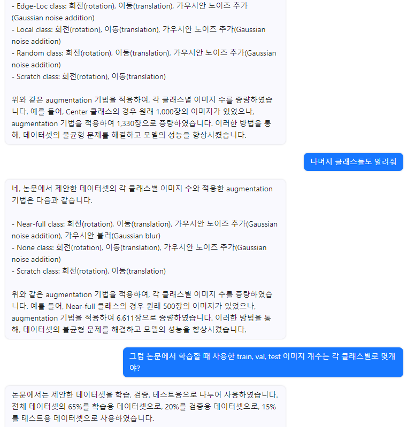Viewport: 407px width, 427px height.
Task: Select the Random class augmentation line
Action: 144,59
